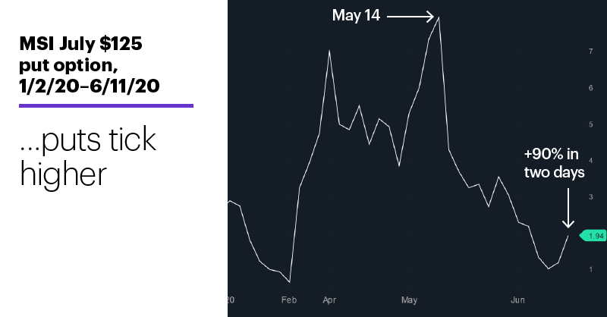
Task: Click the '...puts tick higher' headline text
Action: tap(88, 156)
